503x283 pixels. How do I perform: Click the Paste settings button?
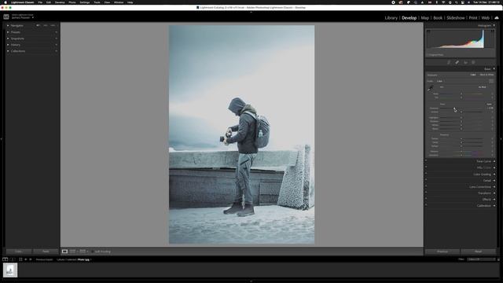(x=46, y=252)
